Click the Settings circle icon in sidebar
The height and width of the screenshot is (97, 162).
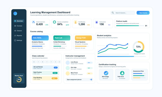point(15,40)
